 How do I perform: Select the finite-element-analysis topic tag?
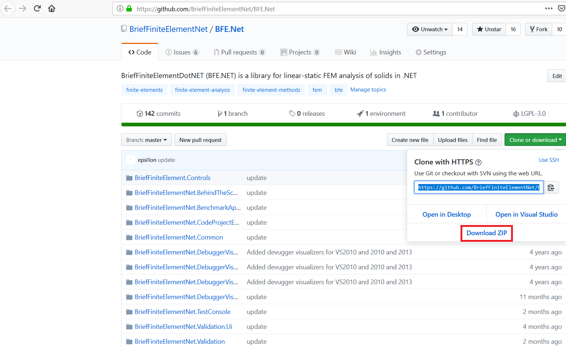tap(202, 90)
